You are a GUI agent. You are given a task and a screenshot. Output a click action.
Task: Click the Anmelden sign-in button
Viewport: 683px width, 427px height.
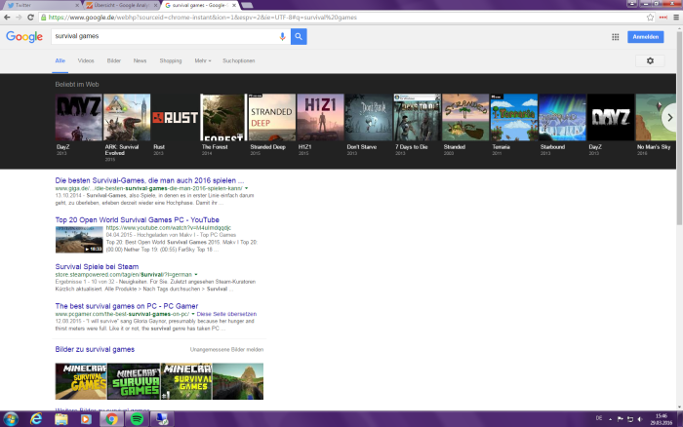click(646, 37)
